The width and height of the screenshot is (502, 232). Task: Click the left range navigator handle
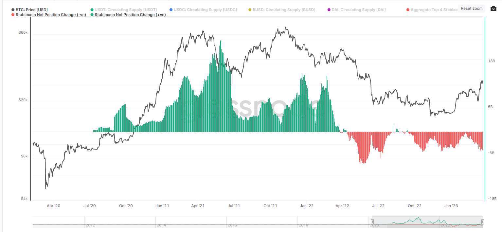372,222
